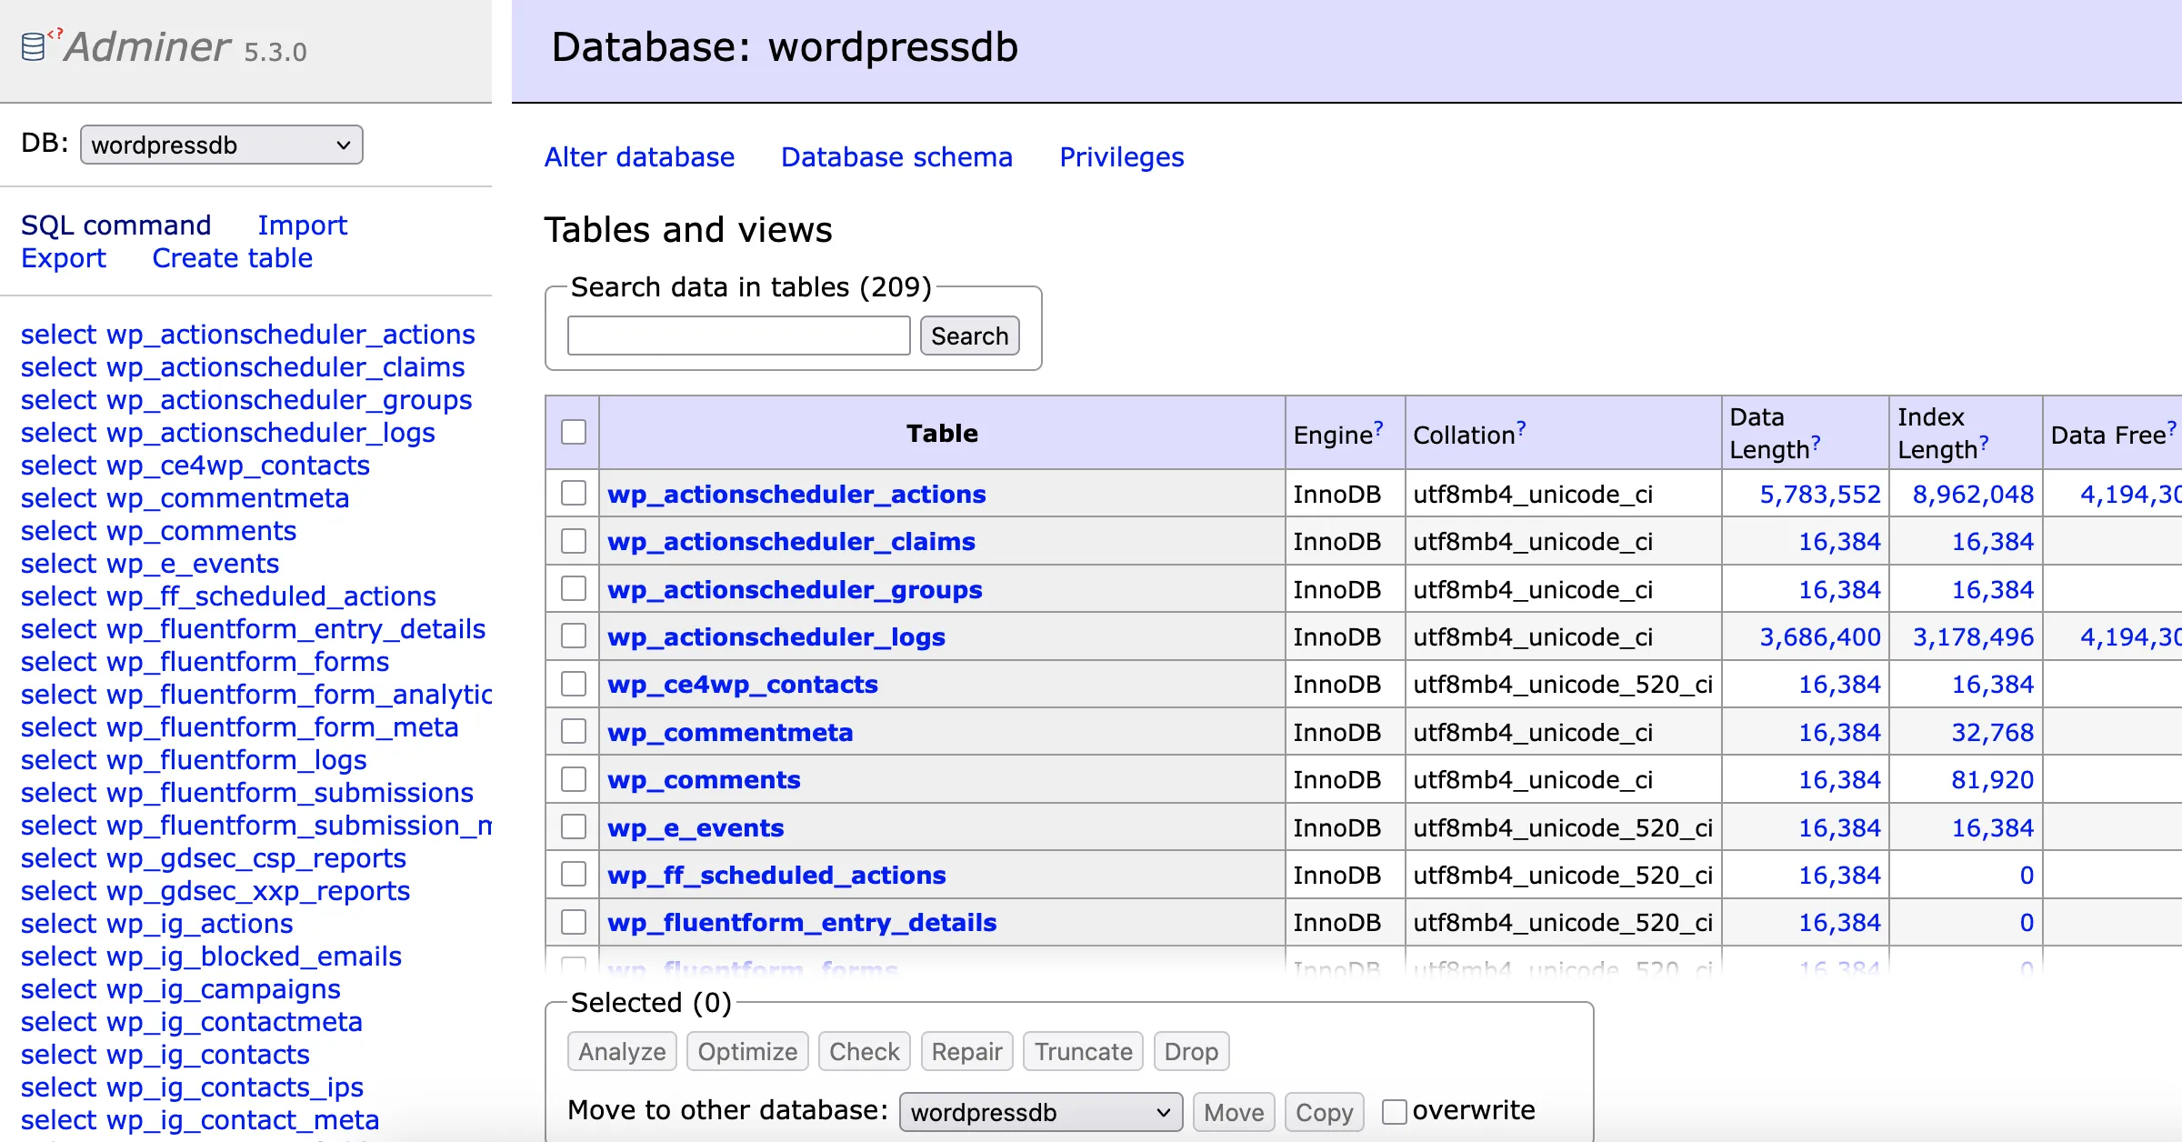Open wp_ff_scheduled_actions table link in the table list

click(x=776, y=875)
